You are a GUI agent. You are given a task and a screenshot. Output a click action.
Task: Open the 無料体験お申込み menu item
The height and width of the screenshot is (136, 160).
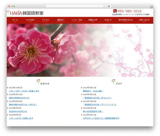click(126, 20)
